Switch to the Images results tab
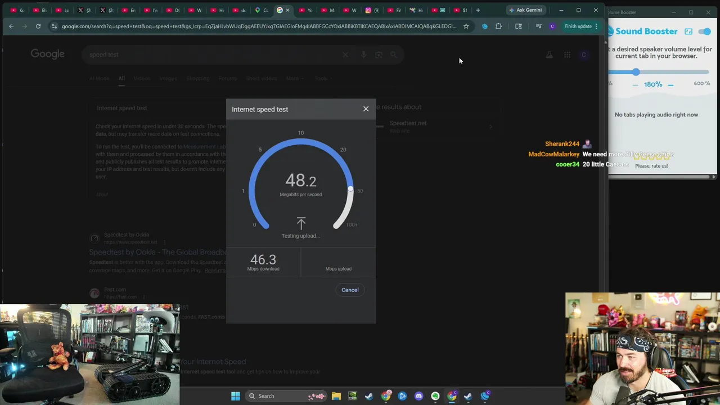Viewport: 720px width, 405px height. 168,78
